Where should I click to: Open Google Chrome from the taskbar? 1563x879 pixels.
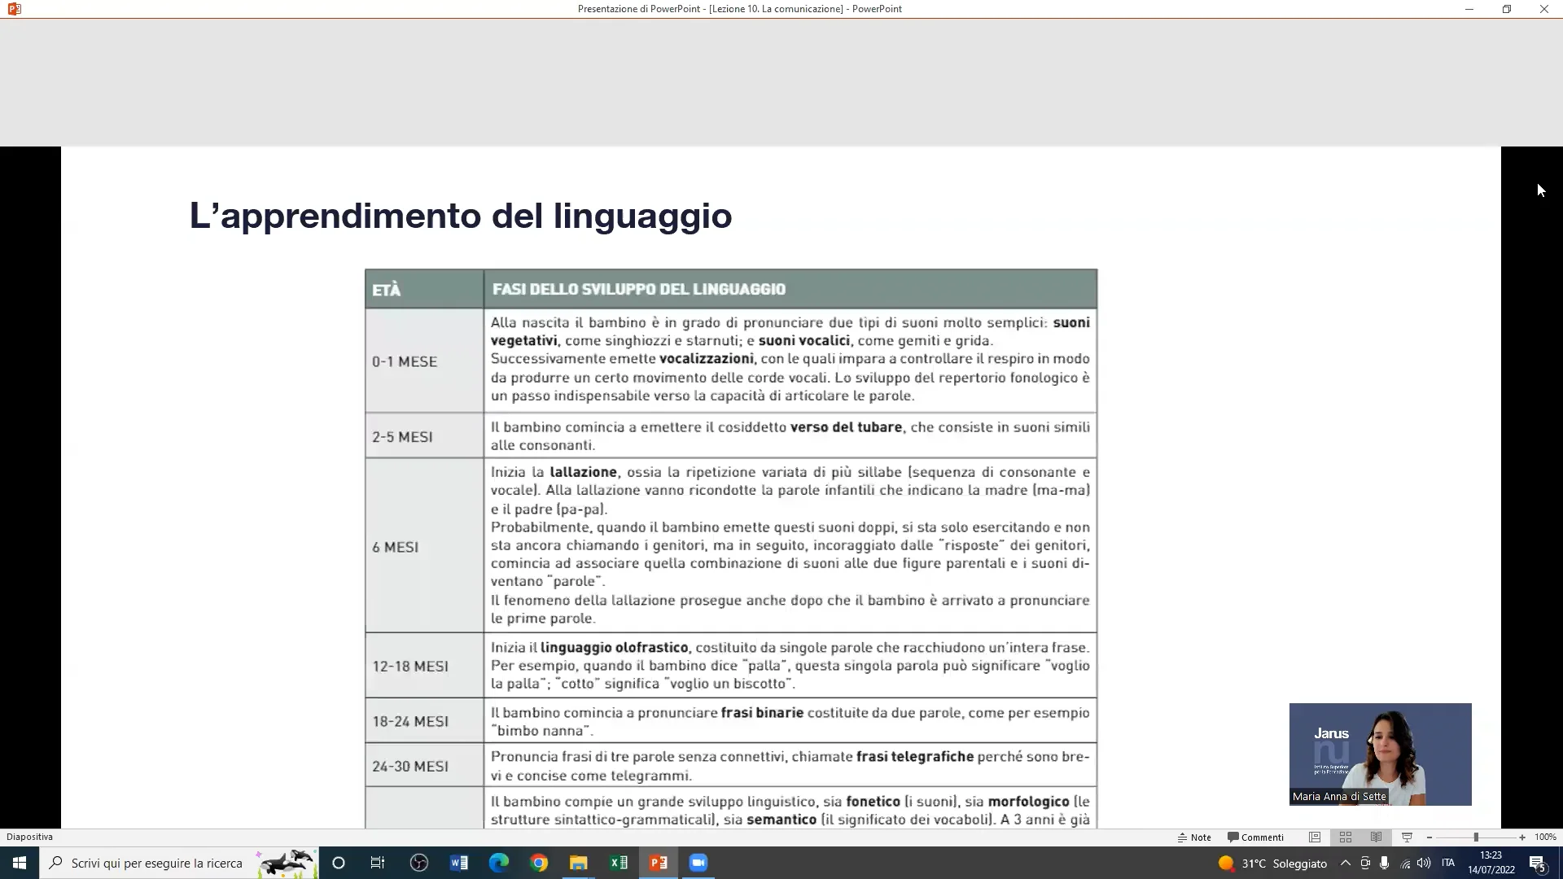coord(539,863)
